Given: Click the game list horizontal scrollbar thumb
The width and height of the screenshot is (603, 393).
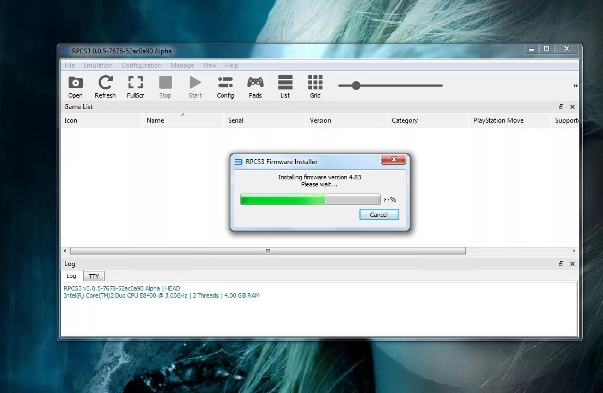Looking at the screenshot, I should (268, 251).
